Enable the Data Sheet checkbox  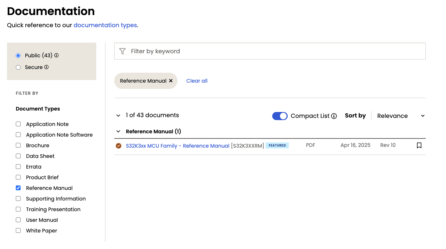(x=18, y=156)
